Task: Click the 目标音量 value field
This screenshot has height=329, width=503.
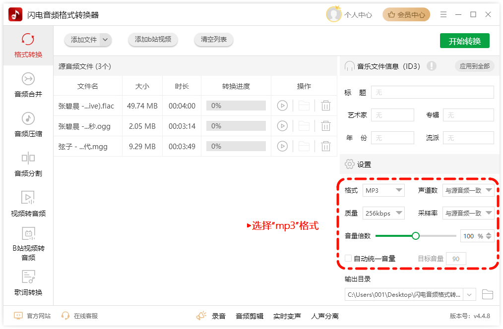Action: pos(456,259)
